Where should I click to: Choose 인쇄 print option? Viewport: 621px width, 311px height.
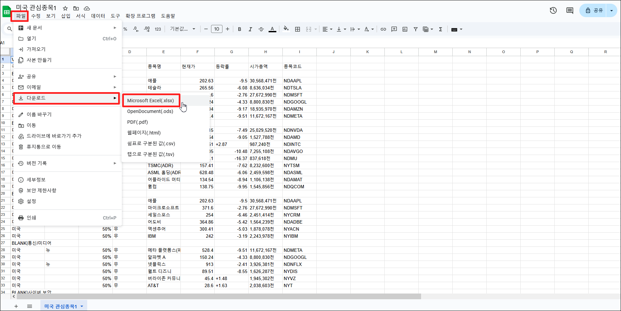(67, 218)
